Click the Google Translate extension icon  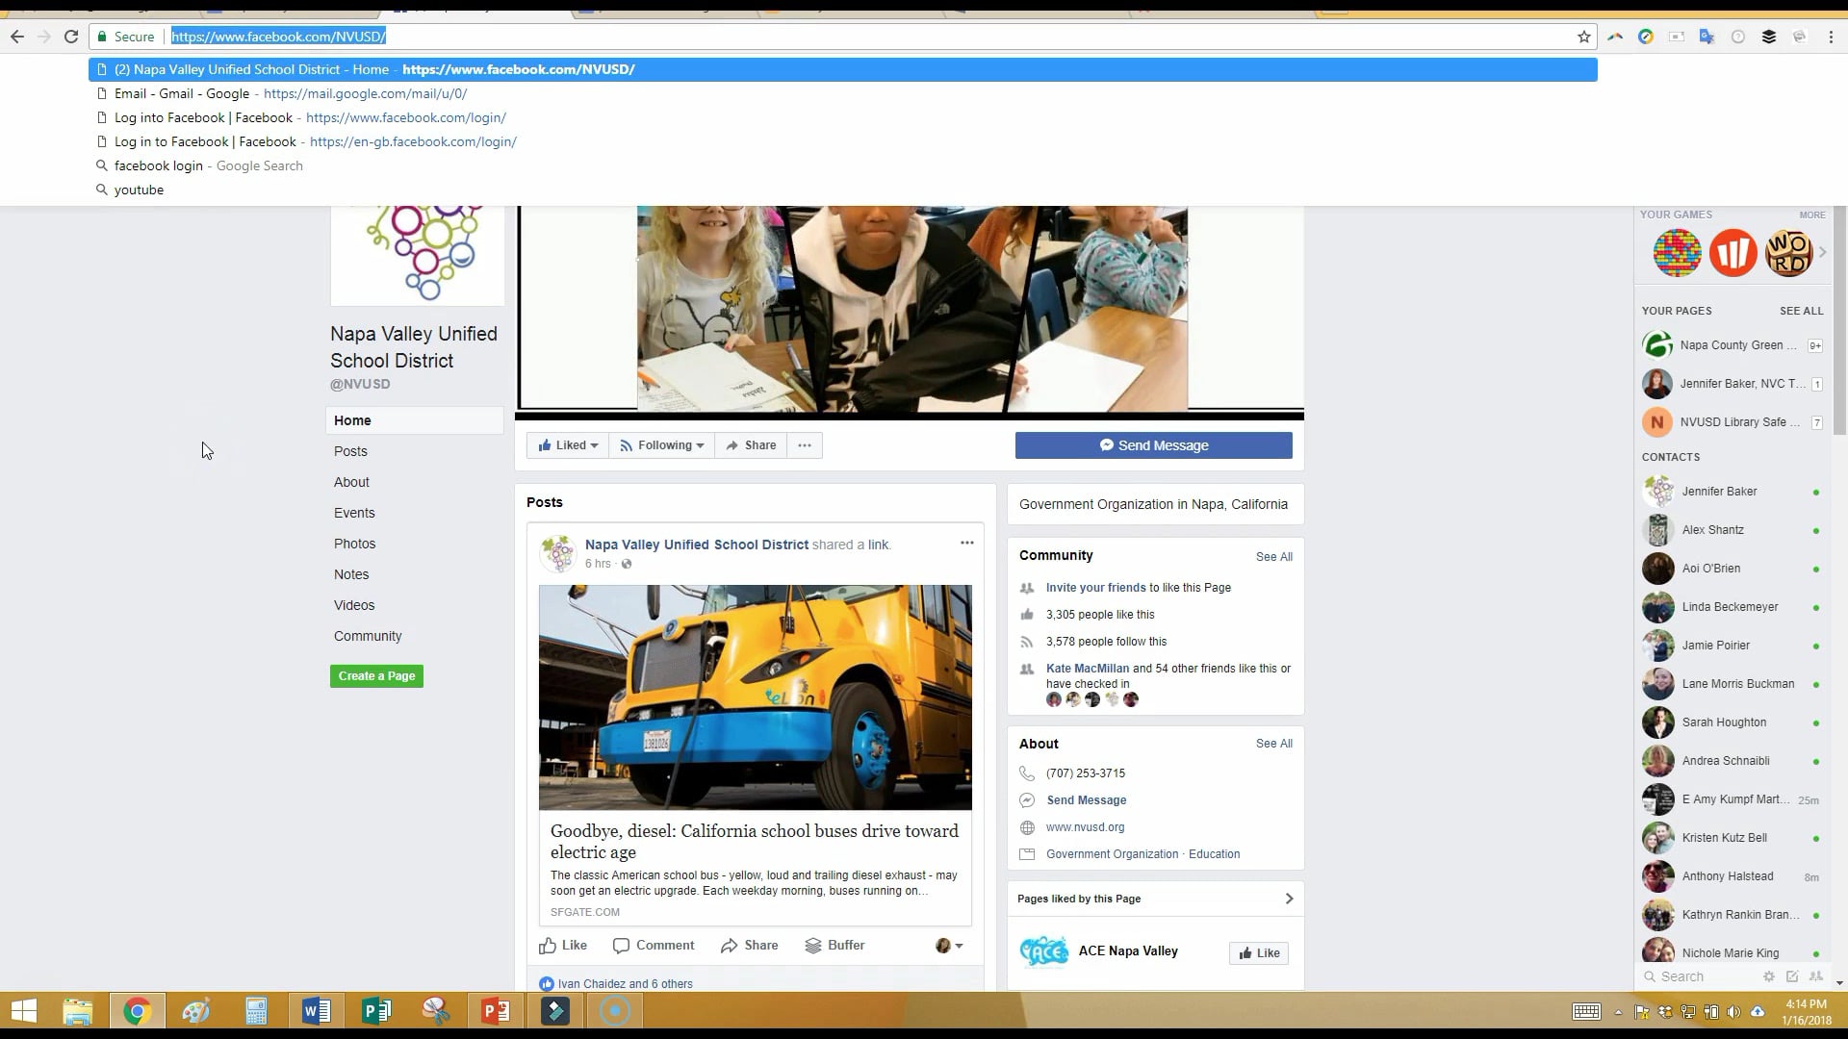pyautogui.click(x=1707, y=37)
